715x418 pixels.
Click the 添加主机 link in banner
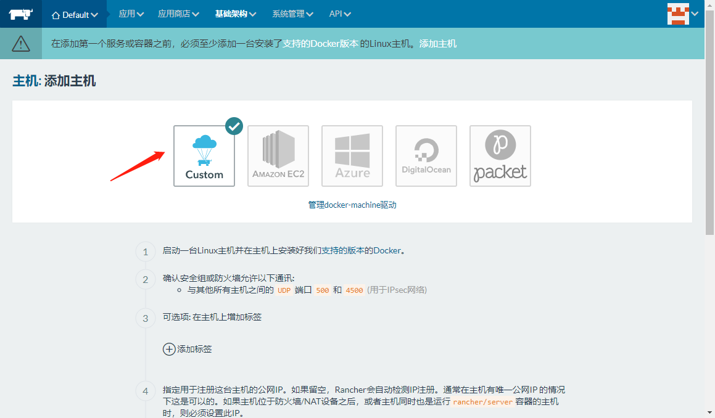(x=438, y=44)
